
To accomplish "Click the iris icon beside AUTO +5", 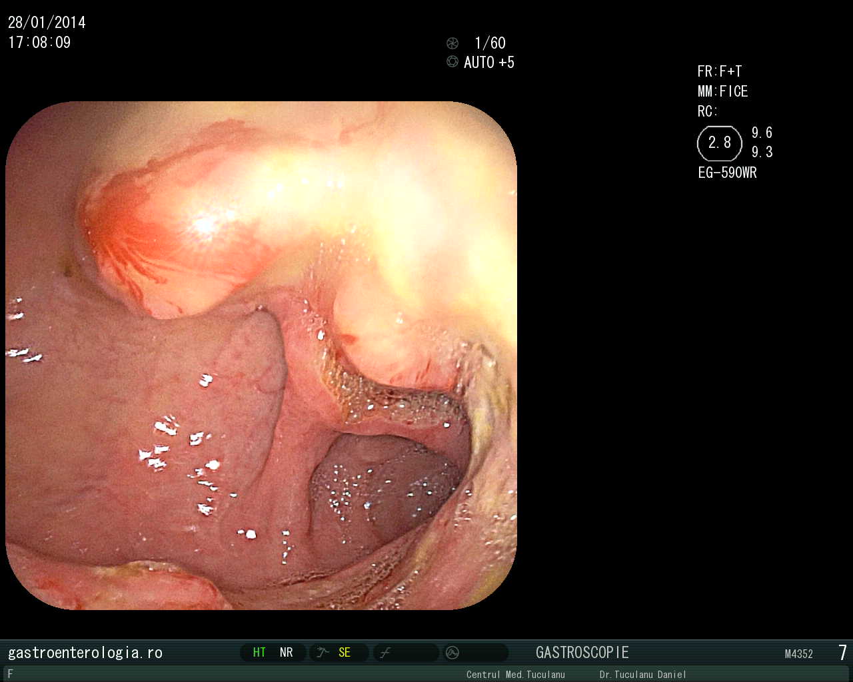I will [x=452, y=62].
